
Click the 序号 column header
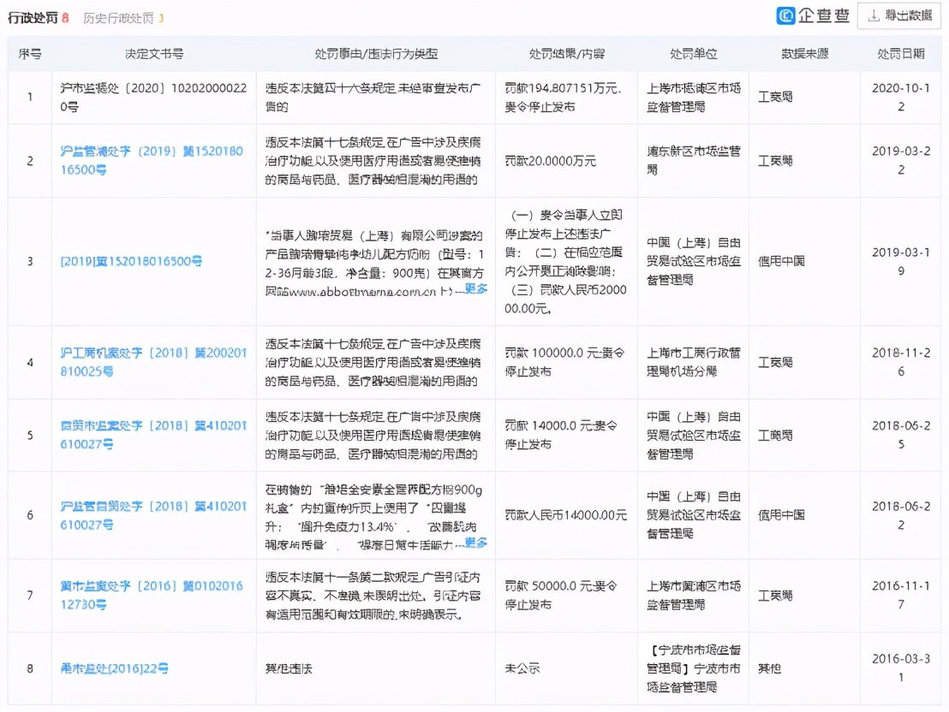tap(31, 53)
